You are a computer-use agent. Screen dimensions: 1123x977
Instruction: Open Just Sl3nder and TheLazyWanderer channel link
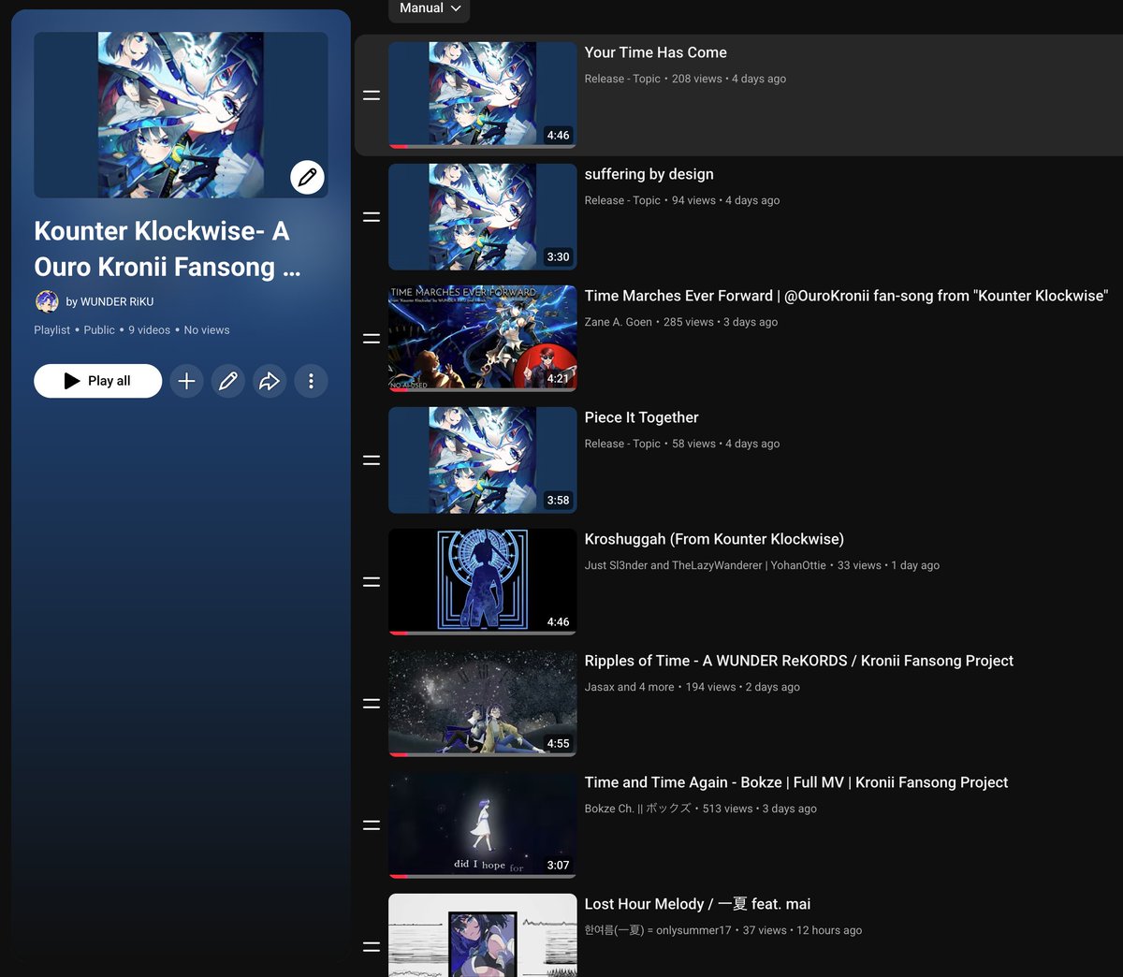pos(706,565)
